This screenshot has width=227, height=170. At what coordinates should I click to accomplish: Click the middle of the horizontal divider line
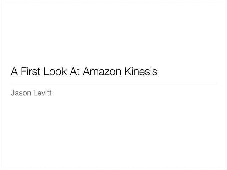114,83
